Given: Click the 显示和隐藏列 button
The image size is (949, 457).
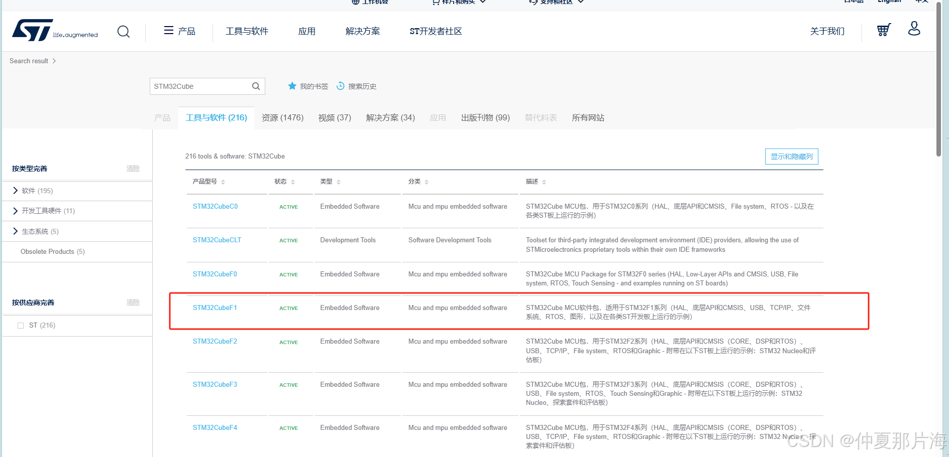Looking at the screenshot, I should click(792, 157).
